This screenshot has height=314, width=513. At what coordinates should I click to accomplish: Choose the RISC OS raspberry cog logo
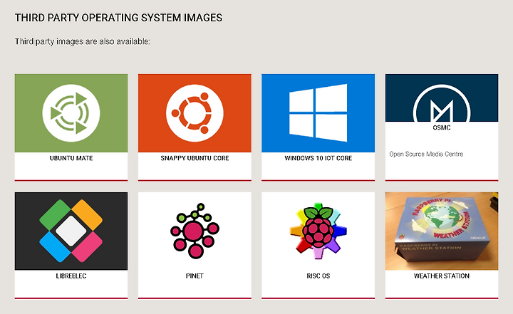tap(318, 231)
